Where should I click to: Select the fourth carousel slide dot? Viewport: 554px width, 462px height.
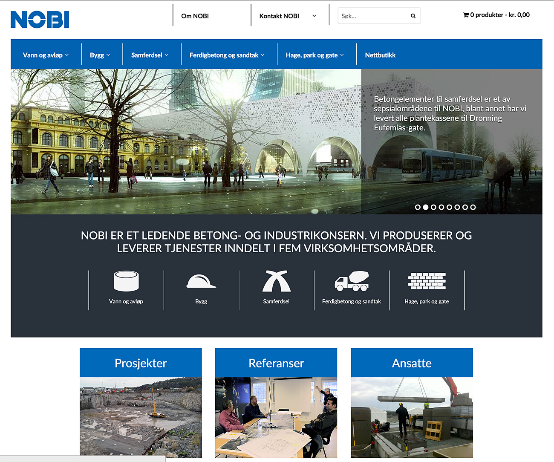click(441, 207)
